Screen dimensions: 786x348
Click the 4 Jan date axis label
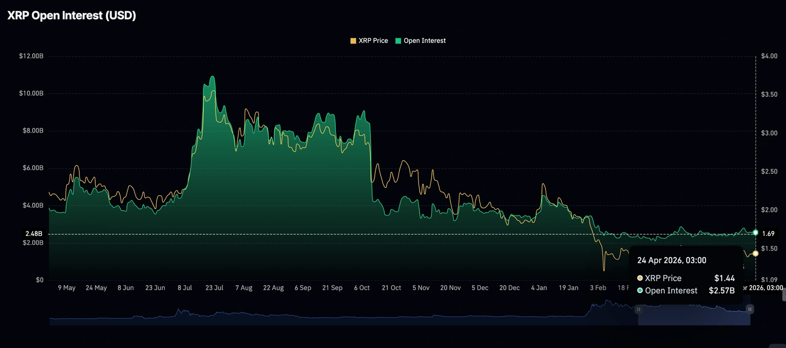point(538,288)
